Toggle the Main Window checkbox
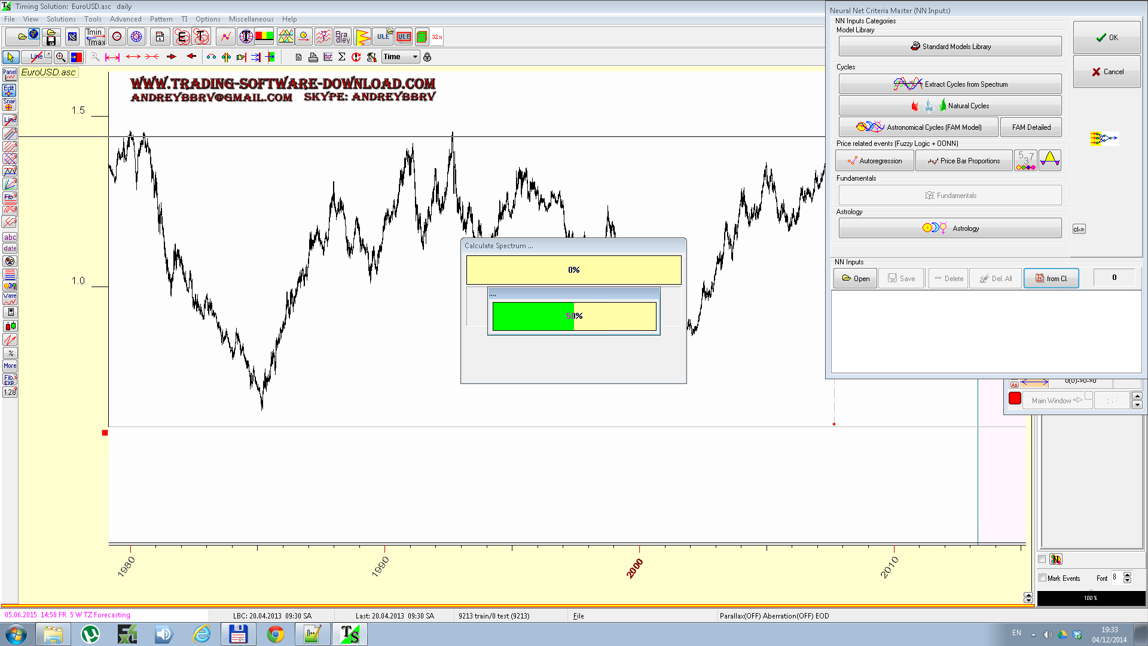This screenshot has width=1148, height=646. pos(1089,396)
